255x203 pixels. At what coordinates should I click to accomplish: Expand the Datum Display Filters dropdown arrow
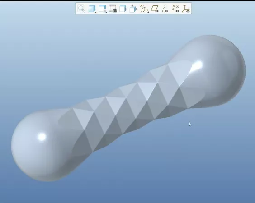click(148, 12)
